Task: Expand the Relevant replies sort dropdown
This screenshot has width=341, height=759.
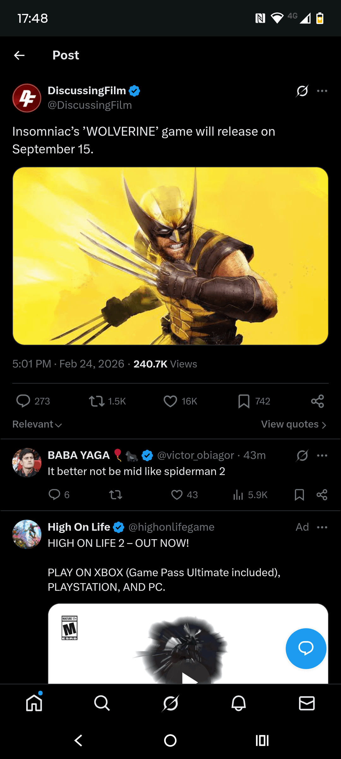Action: click(x=37, y=424)
